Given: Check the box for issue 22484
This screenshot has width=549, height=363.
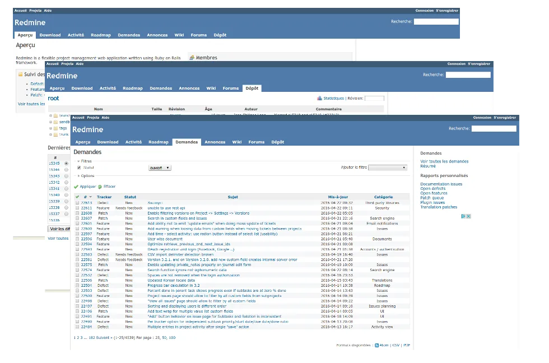Looking at the screenshot, I should pyautogui.click(x=77, y=327).
